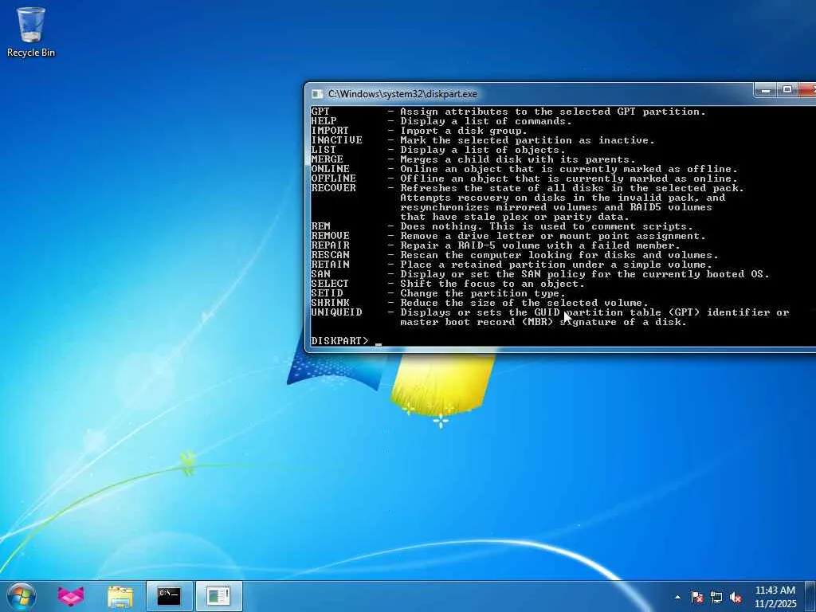Click the muted volume tray icon
This screenshot has width=816, height=612.
coord(736,597)
